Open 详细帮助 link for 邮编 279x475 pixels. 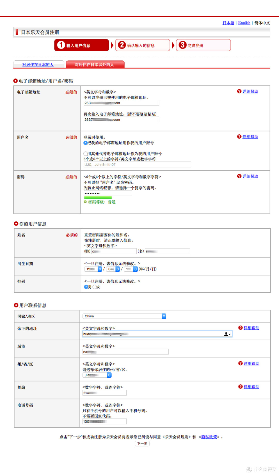point(251,387)
